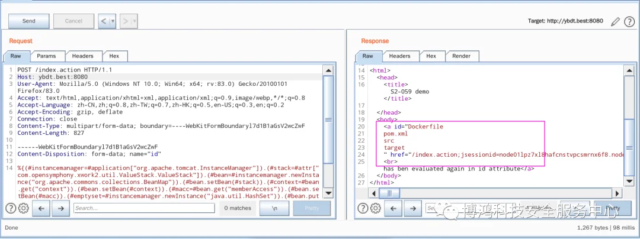Select the Request Raw tab
The height and width of the screenshot is (239, 640).
16,56
